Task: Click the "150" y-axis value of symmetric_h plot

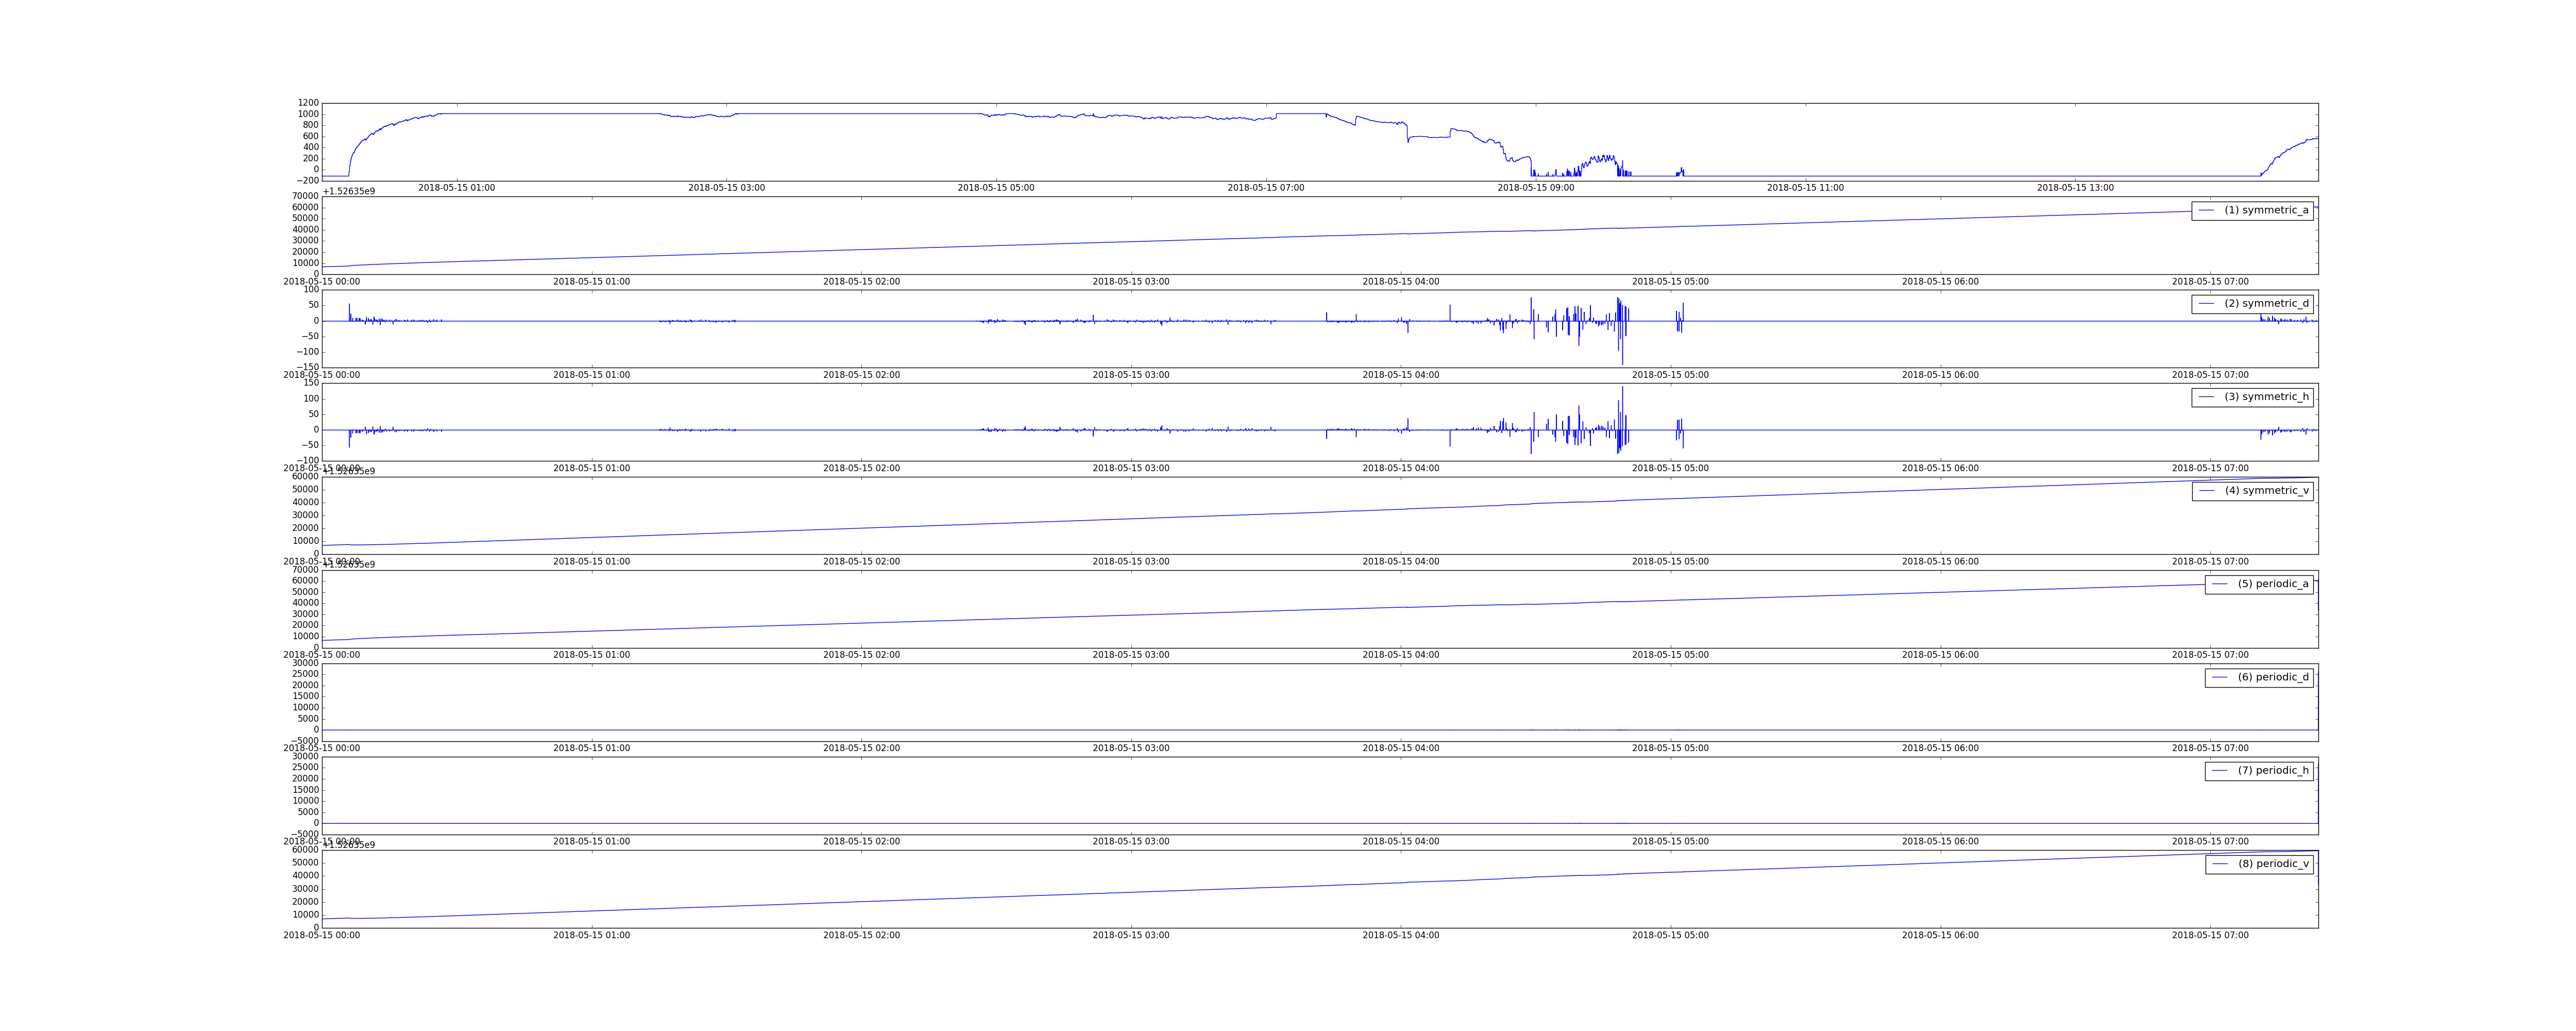Action: point(310,384)
